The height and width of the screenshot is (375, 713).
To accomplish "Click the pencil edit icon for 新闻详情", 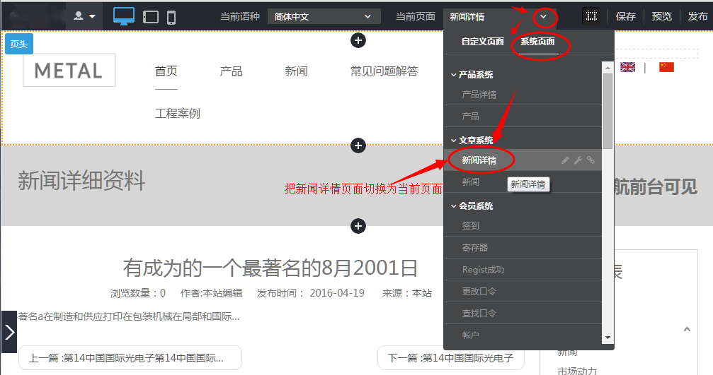I will click(x=565, y=160).
